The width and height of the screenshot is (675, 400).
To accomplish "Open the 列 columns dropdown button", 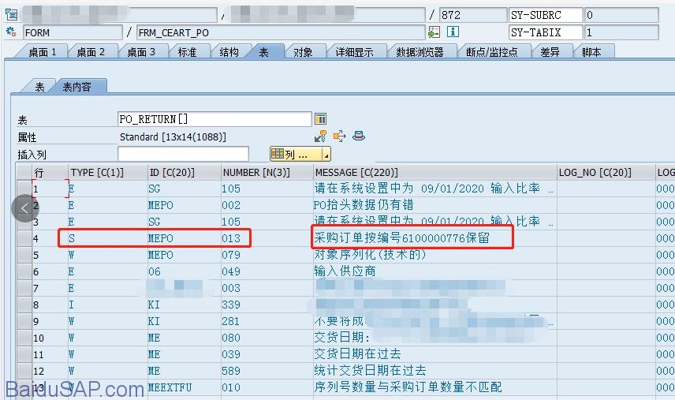I will tap(300, 155).
